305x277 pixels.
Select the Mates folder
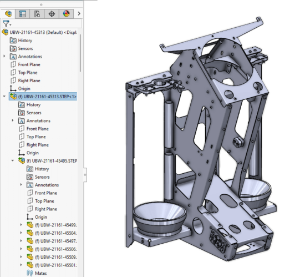[37, 273]
